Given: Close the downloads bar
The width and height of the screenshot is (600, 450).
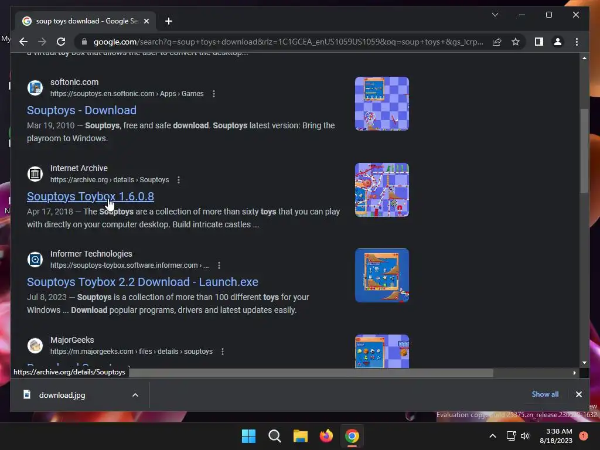Looking at the screenshot, I should coord(578,394).
